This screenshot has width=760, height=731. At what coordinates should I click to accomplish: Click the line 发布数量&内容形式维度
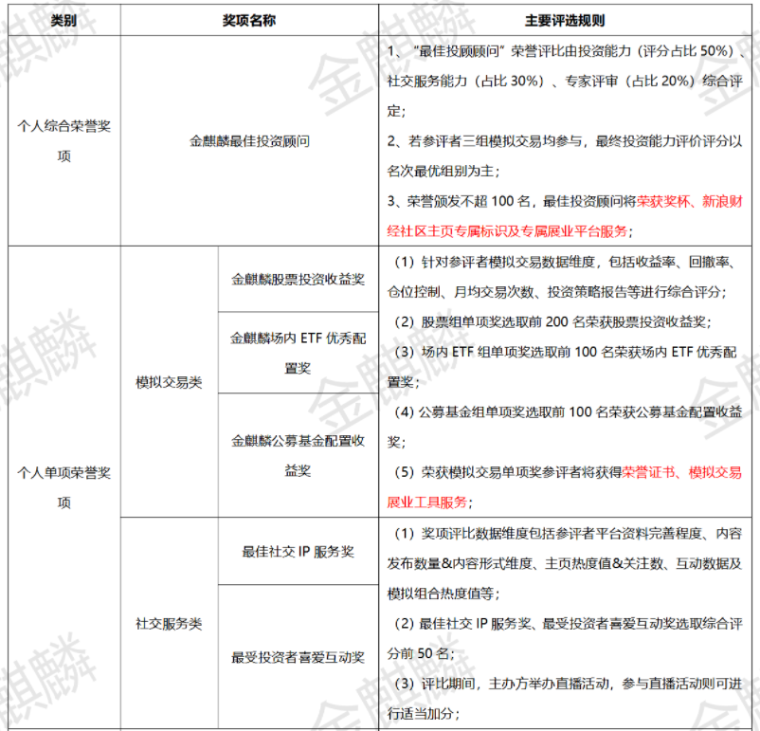[x=565, y=563]
